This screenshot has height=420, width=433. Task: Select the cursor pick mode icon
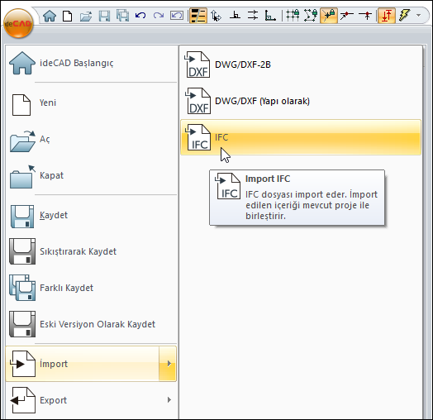click(216, 16)
